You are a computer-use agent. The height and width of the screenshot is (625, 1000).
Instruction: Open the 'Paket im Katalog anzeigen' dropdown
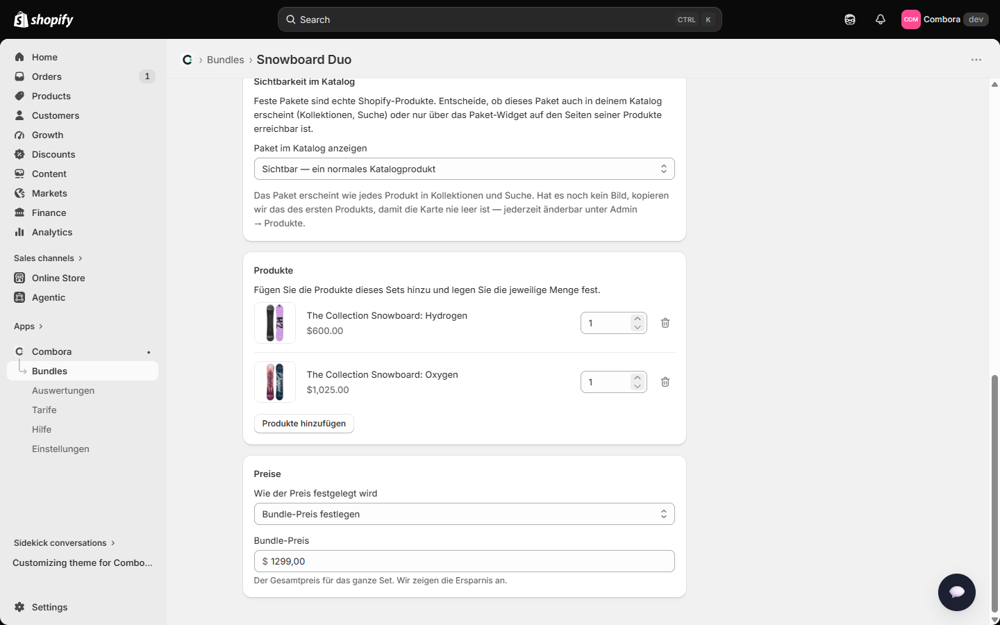(x=465, y=169)
